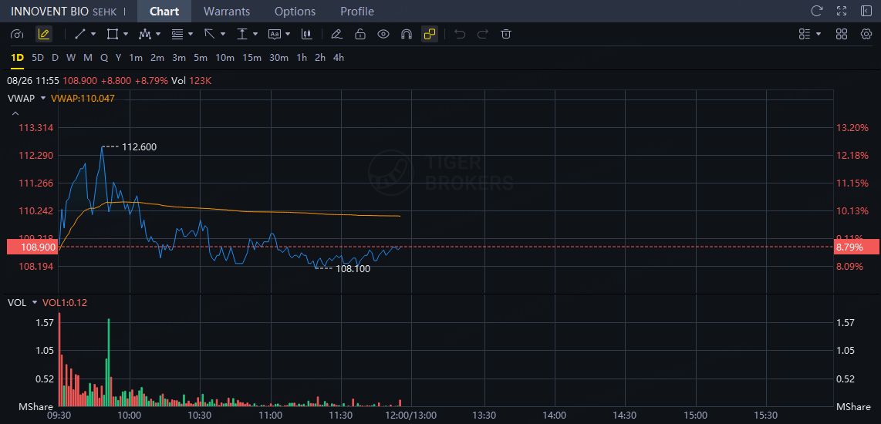Toggle the drawing mode pencil icon
This screenshot has width=881, height=424.
[44, 34]
